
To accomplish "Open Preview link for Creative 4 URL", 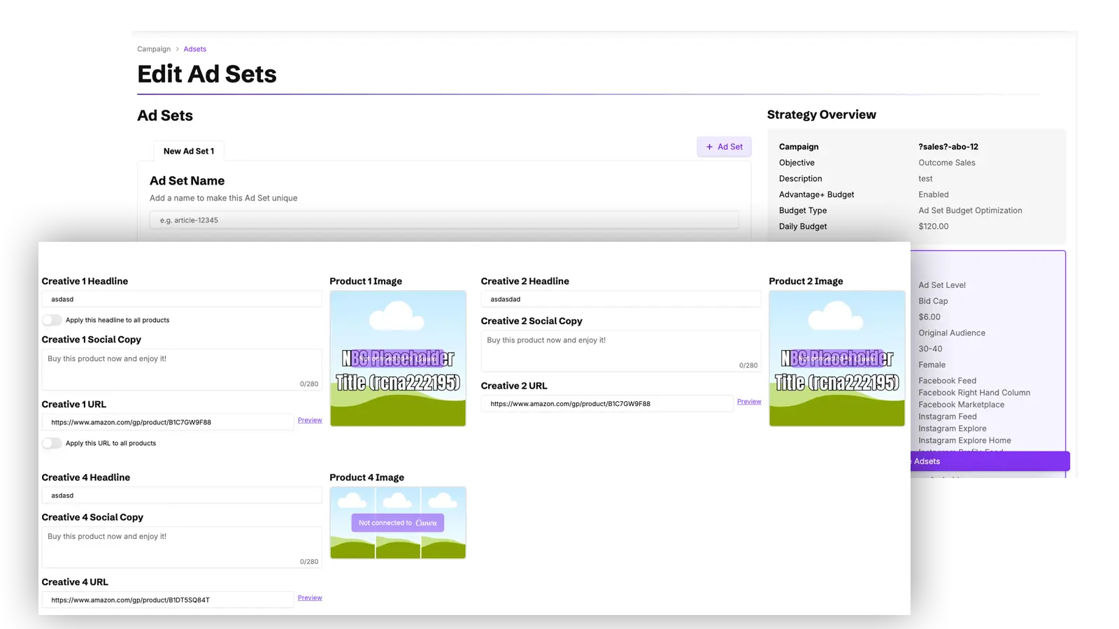I will [x=310, y=598].
